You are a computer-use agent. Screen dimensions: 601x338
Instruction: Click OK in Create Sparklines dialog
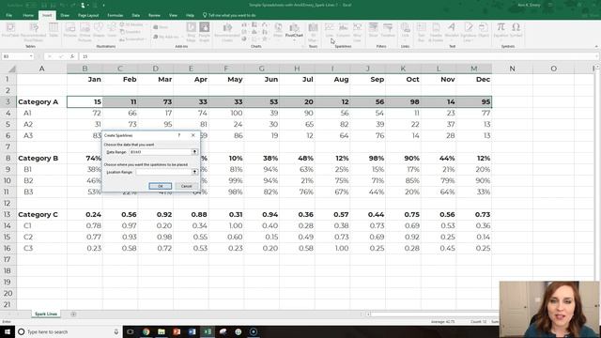tap(161, 186)
